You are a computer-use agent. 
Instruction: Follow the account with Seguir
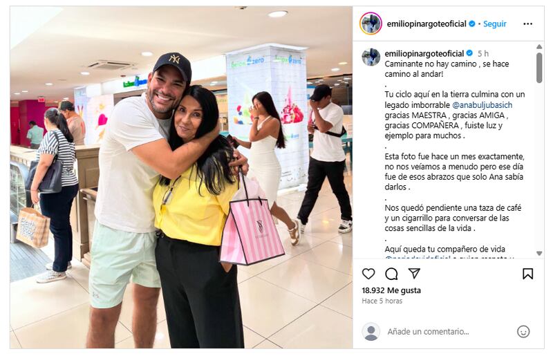click(494, 24)
